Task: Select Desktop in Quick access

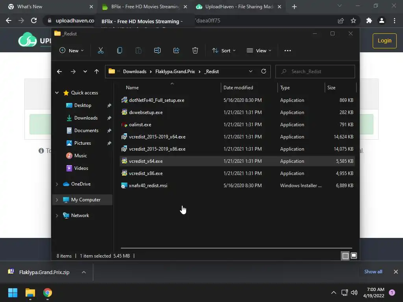Action: pos(83,105)
